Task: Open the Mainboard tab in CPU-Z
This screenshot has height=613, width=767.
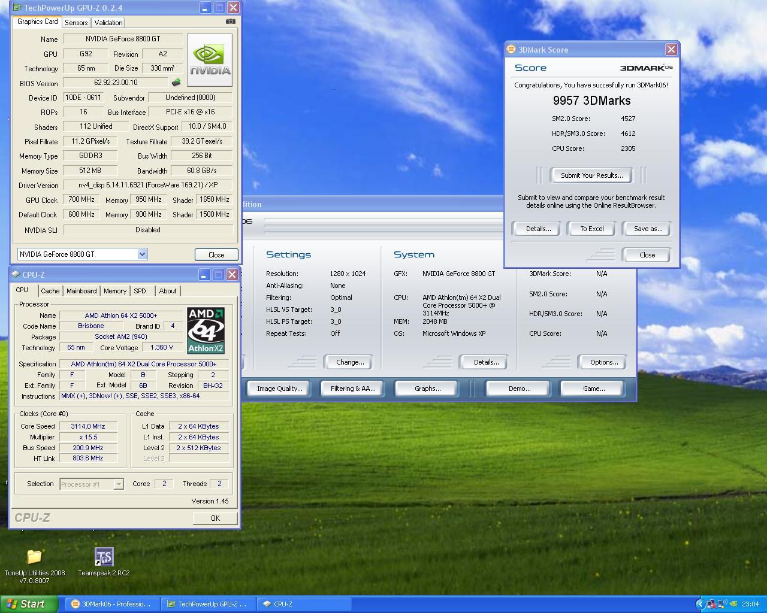Action: tap(81, 291)
